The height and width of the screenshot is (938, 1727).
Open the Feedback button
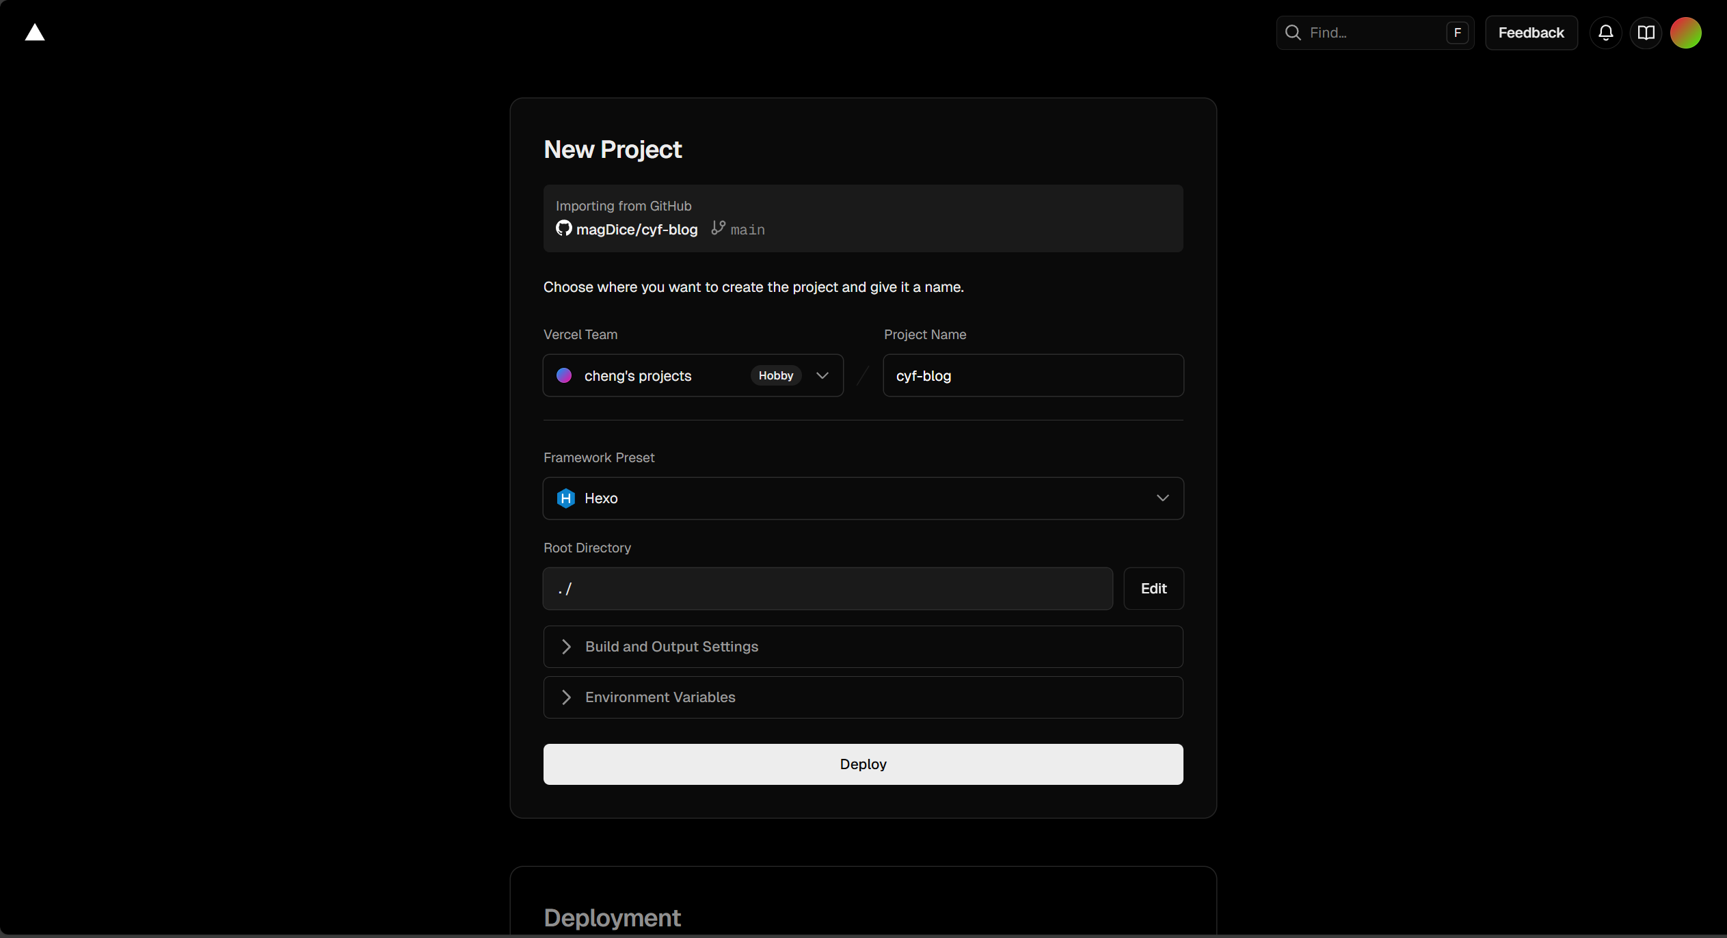(1531, 33)
